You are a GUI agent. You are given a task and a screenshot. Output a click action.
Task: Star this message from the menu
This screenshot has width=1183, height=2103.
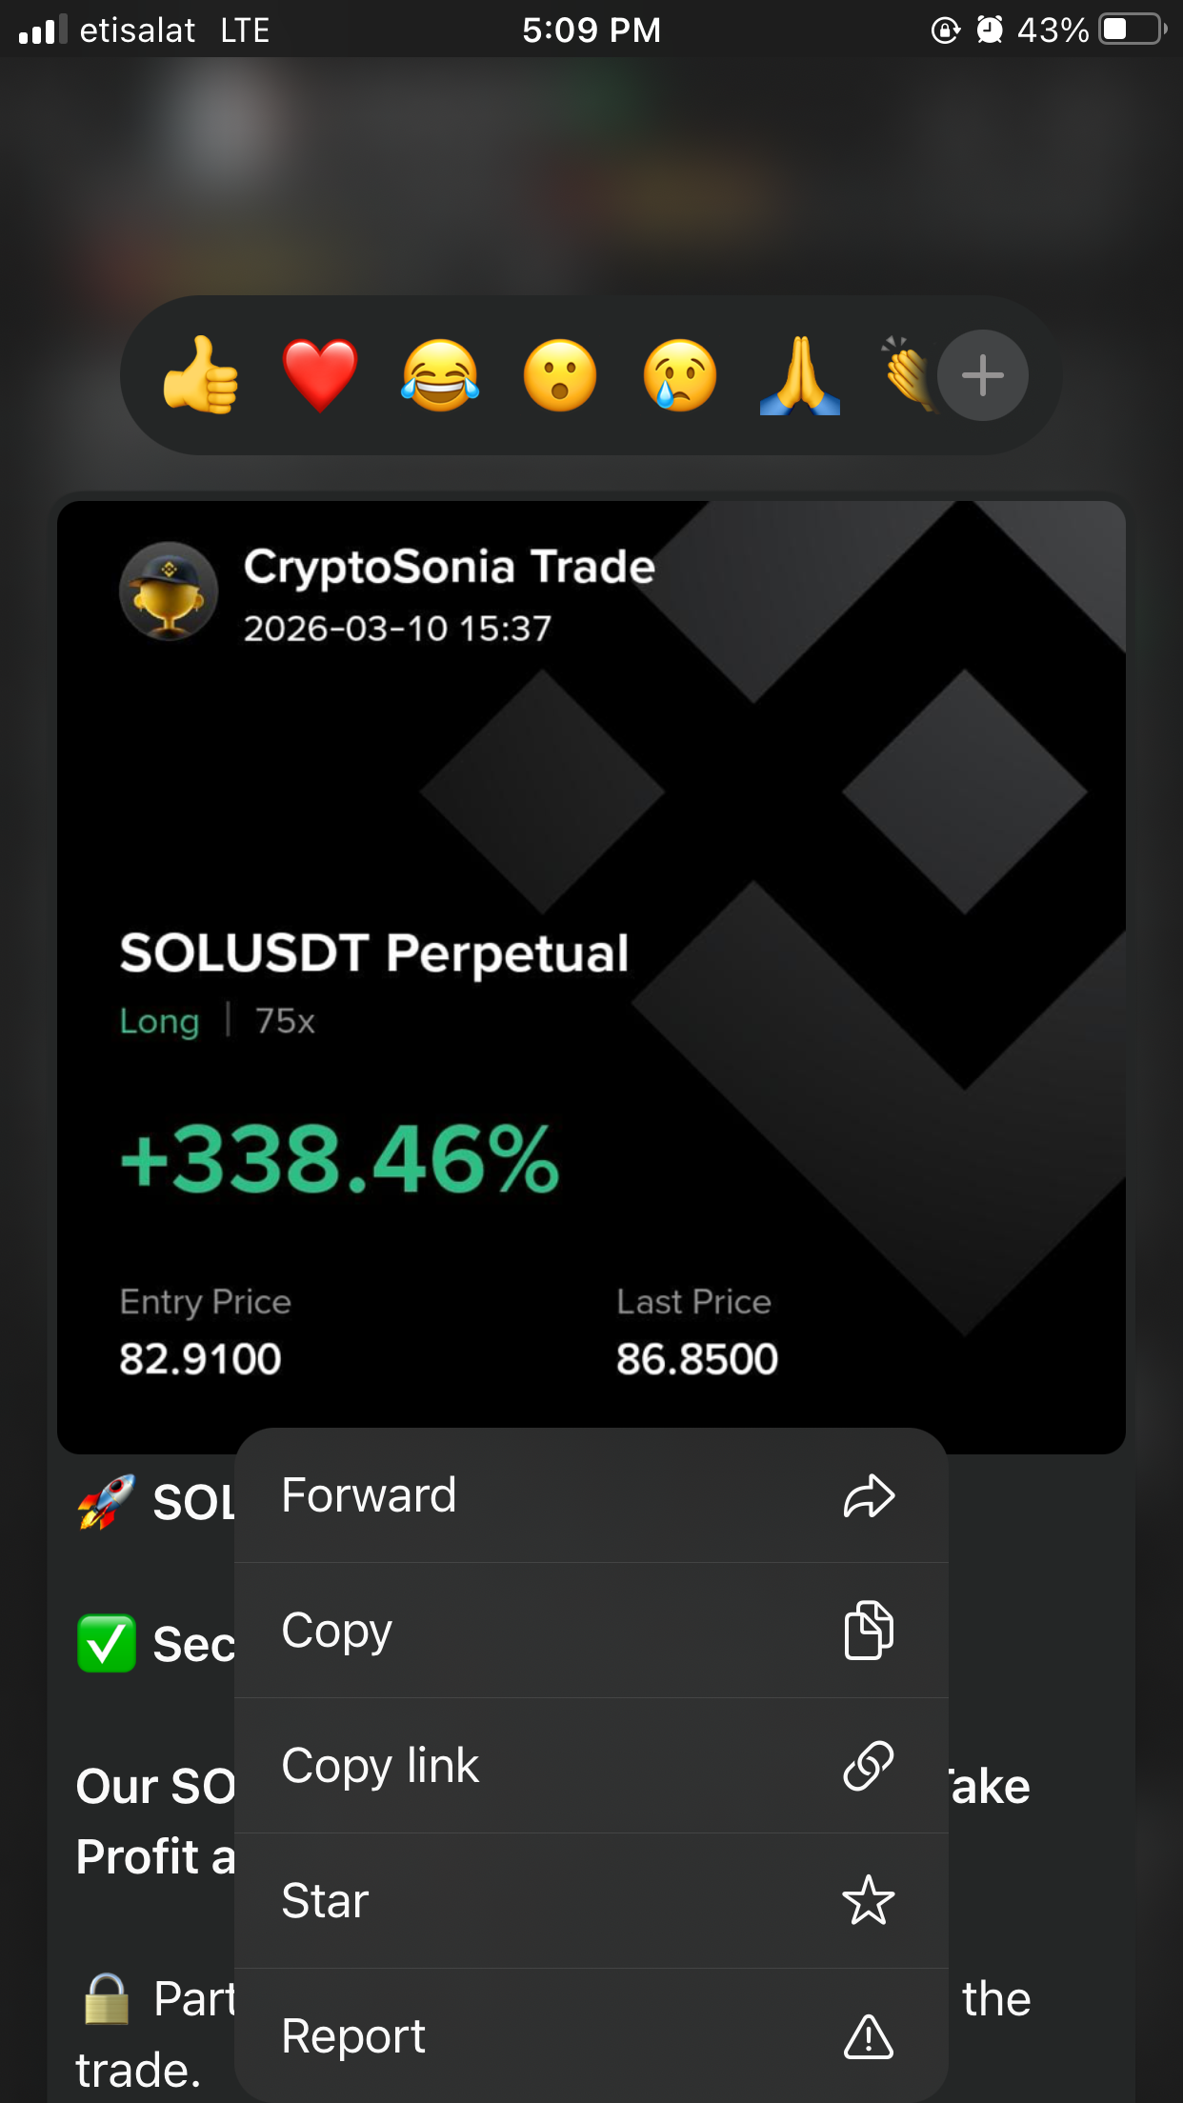tap(591, 1901)
